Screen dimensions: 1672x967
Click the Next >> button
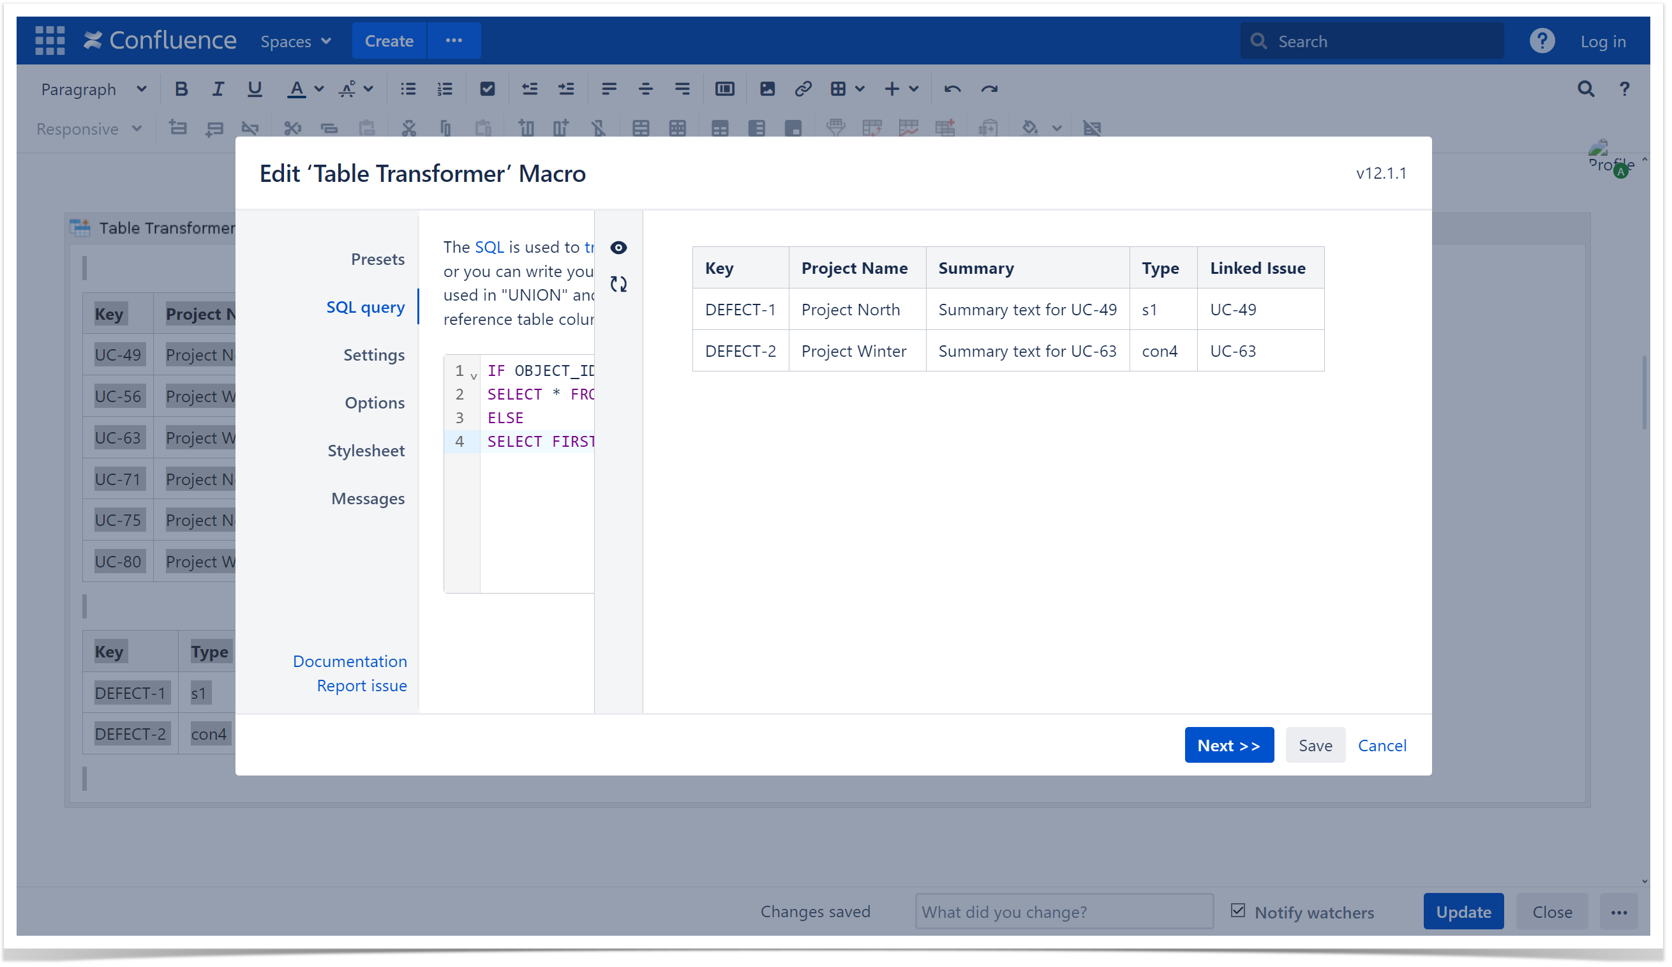point(1228,746)
